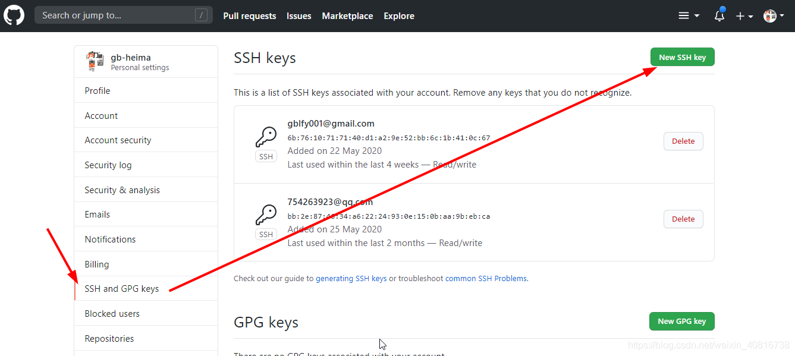
Task: Delete the 754263923@qq.com SSH key
Action: 683,219
